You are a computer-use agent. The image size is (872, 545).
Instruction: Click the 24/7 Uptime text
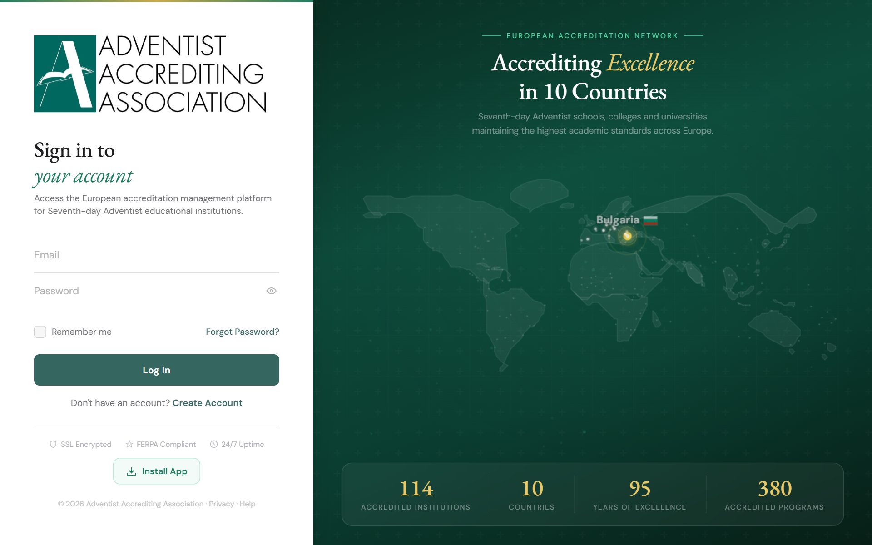click(243, 444)
